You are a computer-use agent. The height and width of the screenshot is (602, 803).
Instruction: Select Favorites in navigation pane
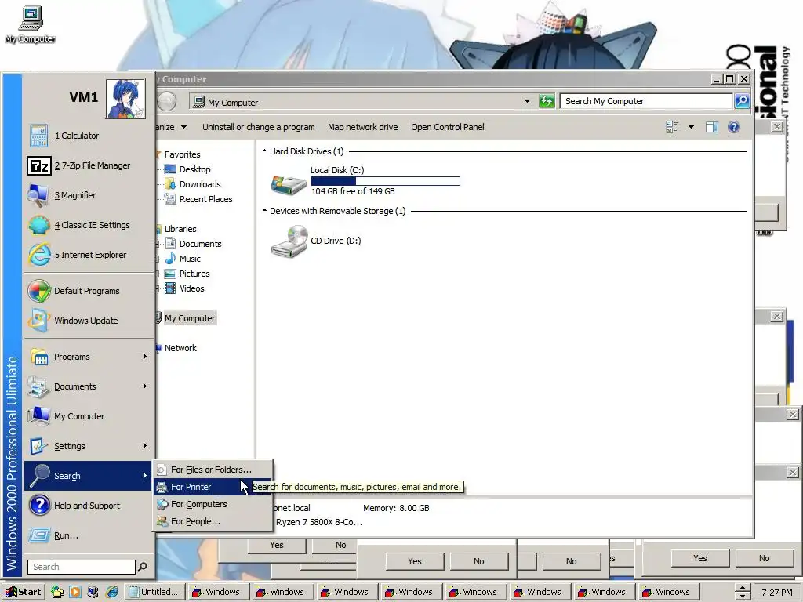pyautogui.click(x=182, y=154)
